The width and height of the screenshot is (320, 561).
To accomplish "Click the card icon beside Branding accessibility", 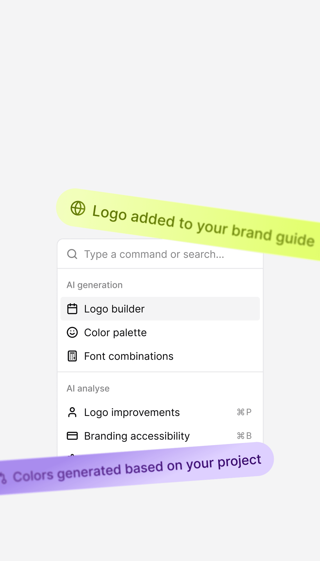I will click(x=72, y=436).
